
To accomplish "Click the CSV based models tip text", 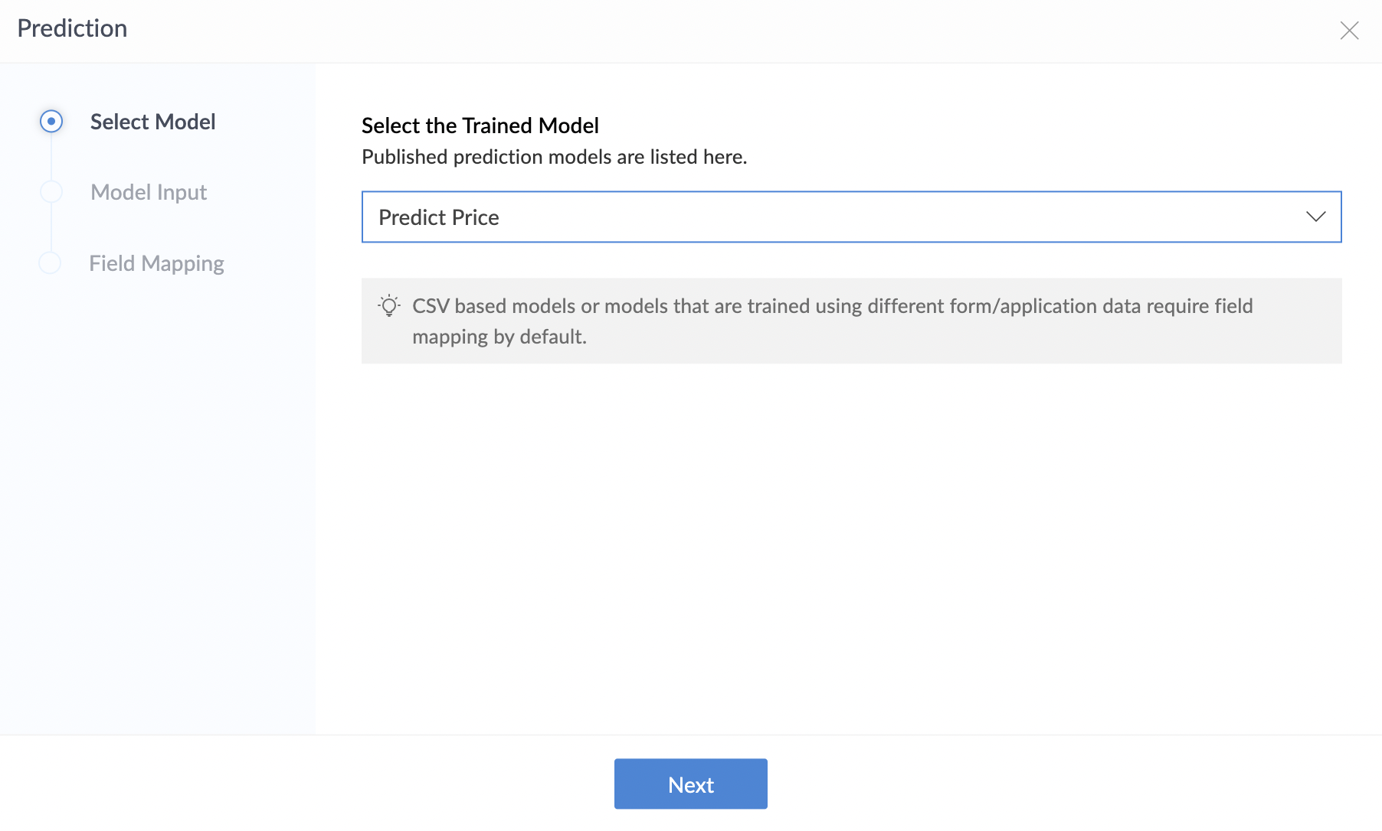I will (832, 306).
